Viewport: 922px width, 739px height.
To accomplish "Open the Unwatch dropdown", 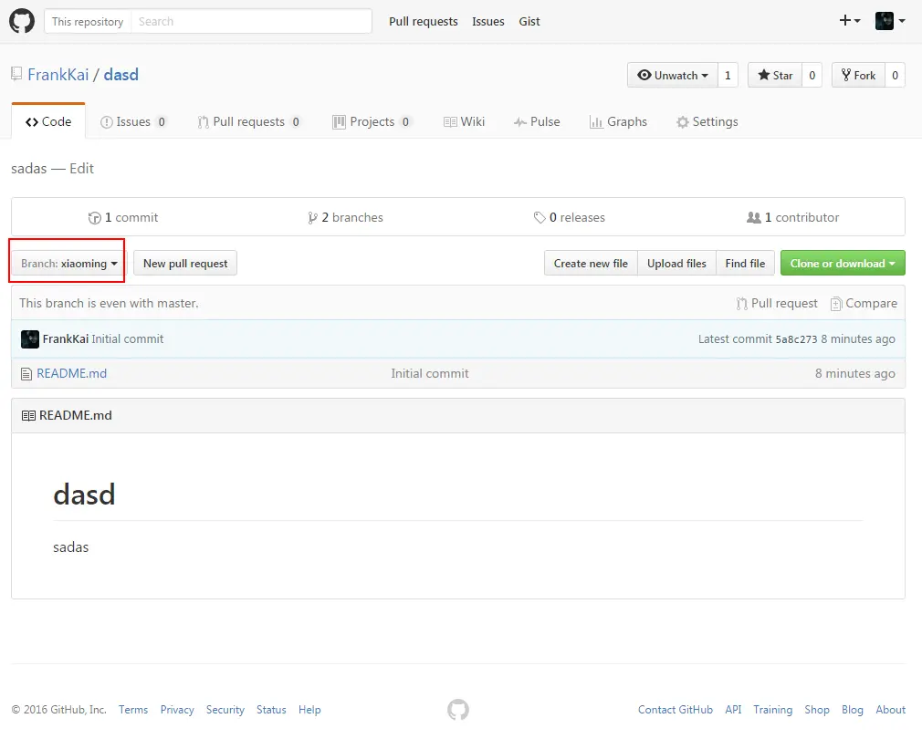I will coord(673,75).
